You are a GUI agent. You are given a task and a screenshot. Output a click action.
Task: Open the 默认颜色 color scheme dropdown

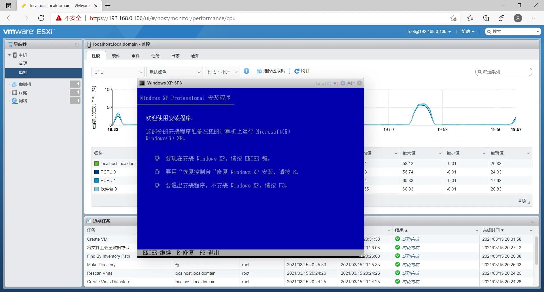[175, 72]
